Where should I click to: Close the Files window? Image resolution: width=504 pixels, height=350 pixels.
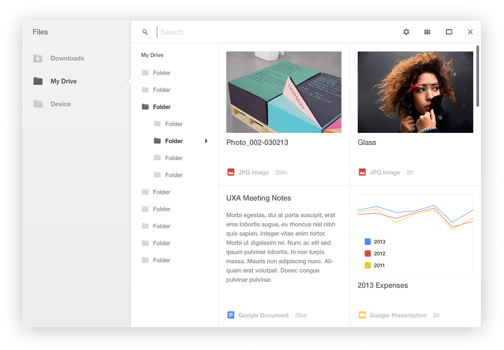[470, 32]
